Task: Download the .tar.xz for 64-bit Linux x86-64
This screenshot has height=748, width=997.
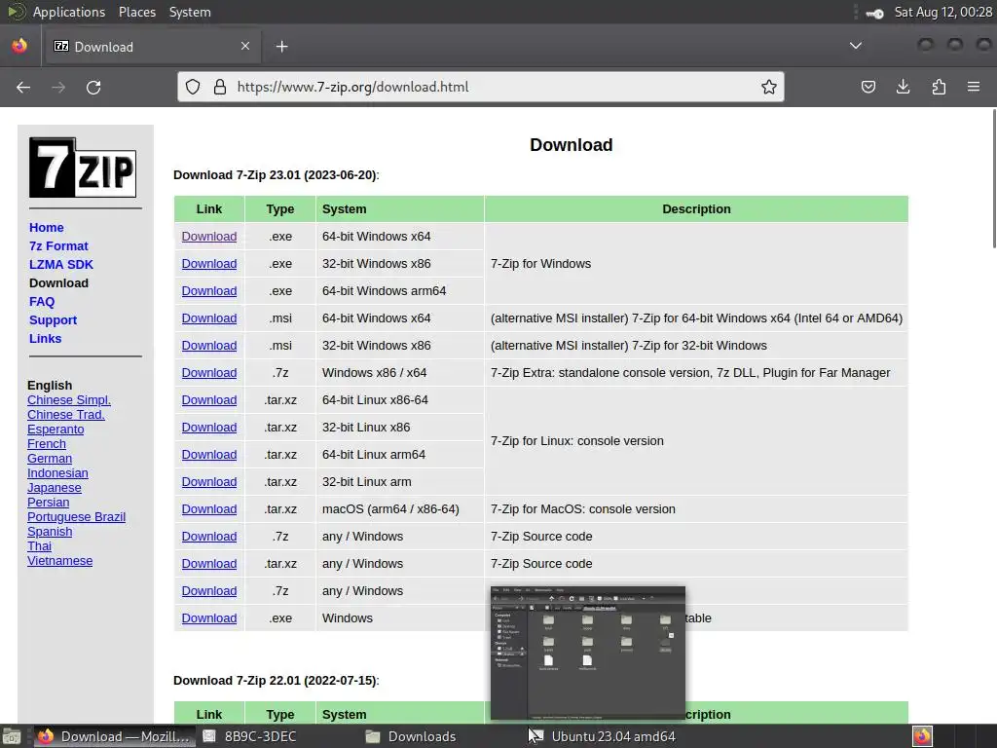Action: pos(209,400)
